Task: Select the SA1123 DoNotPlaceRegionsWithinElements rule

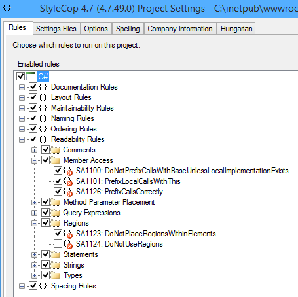Action: coord(145,234)
